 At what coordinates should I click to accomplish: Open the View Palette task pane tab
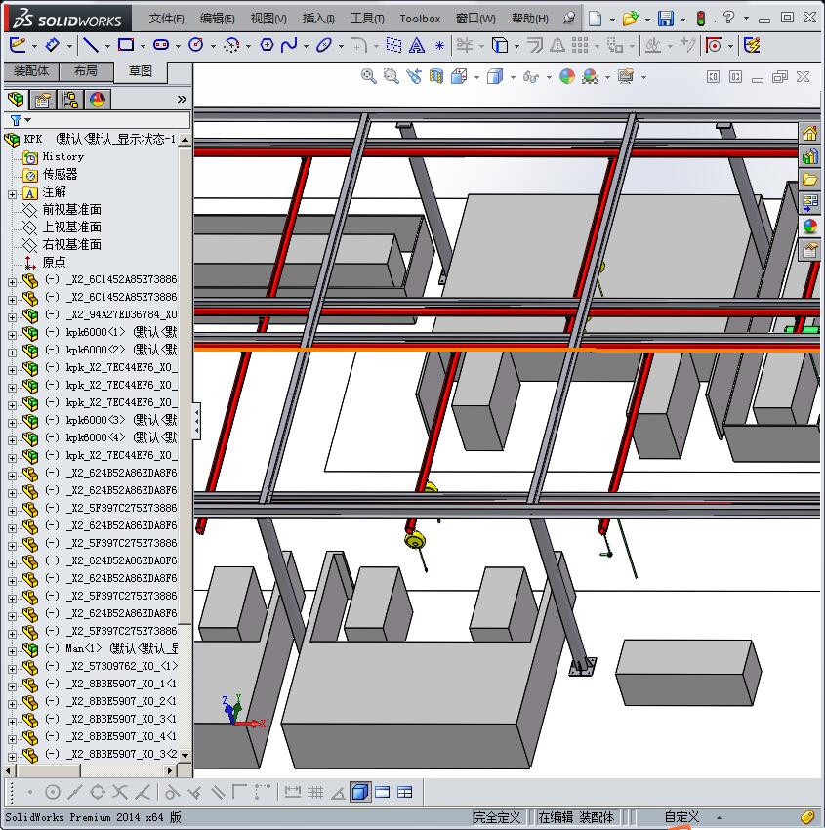809,203
